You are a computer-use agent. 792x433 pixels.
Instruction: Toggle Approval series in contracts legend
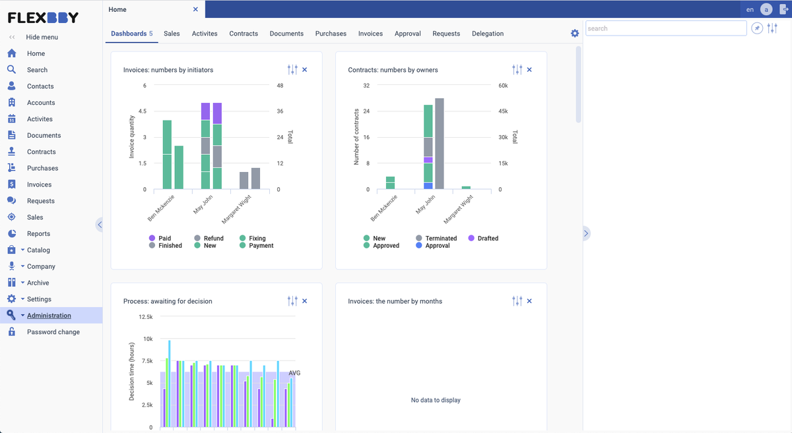pos(432,246)
